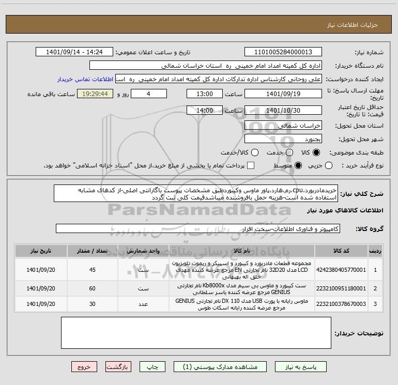The height and width of the screenshot is (385, 398).
Task: Select the کالا radio button
Action: point(316,152)
